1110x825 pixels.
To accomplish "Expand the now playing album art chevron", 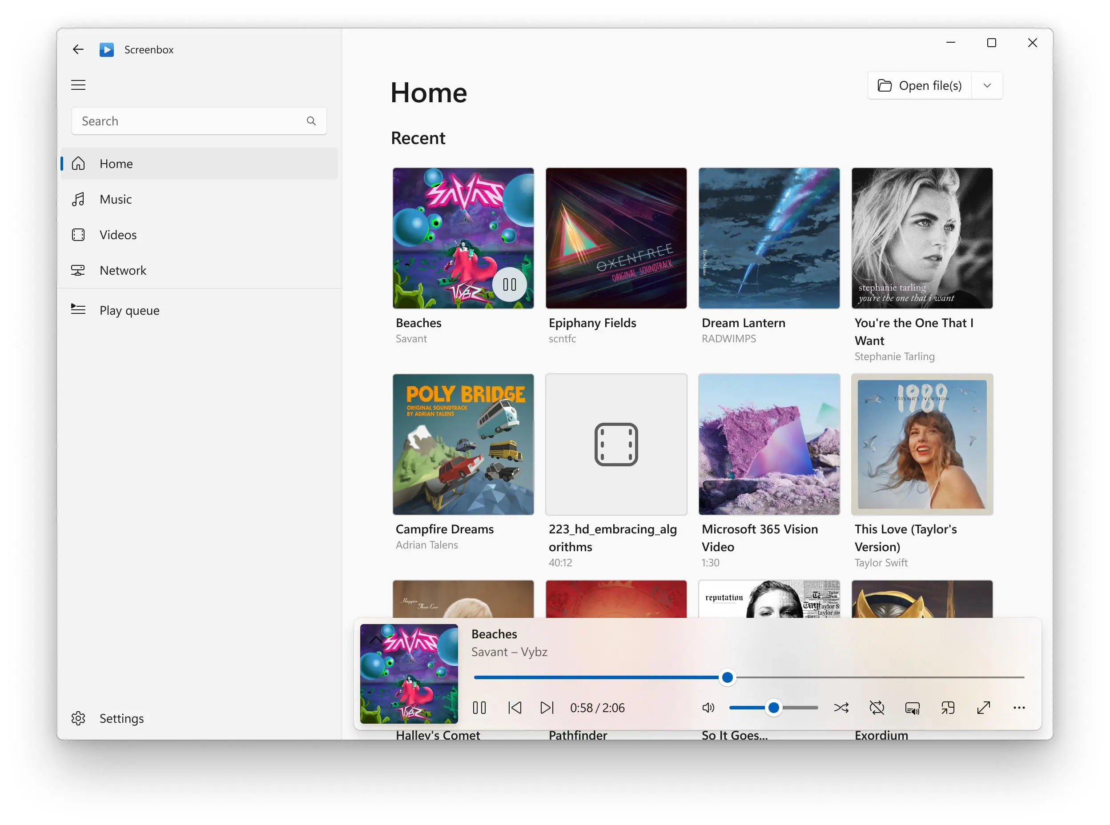I will coord(376,640).
